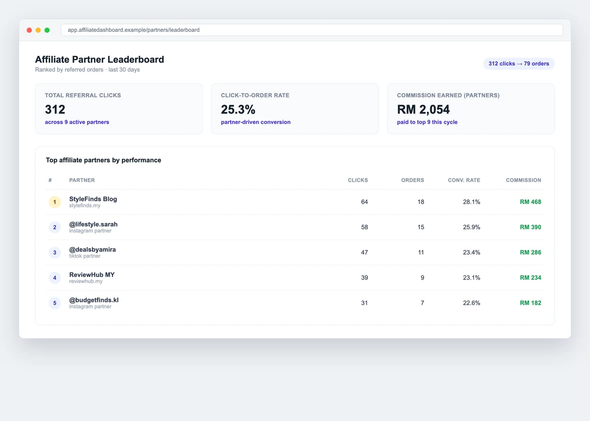
Task: Click StyleFinds Blog clicks value 64
Action: click(364, 202)
